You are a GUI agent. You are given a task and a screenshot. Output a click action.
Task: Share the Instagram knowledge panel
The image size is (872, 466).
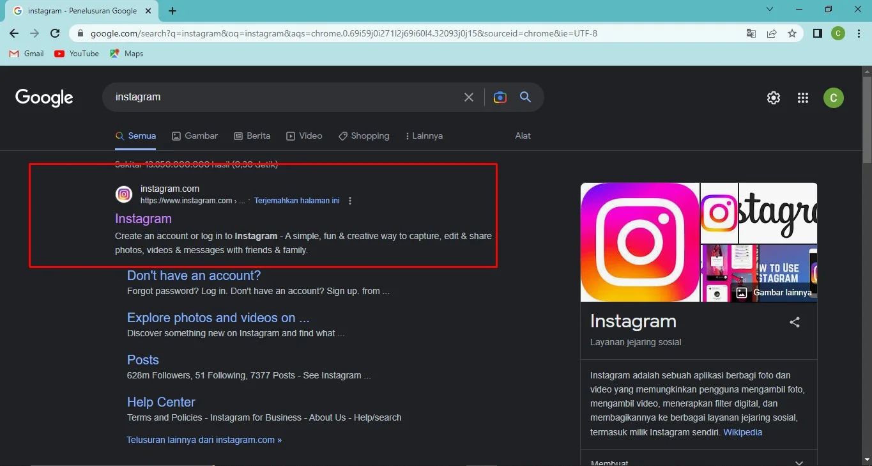[x=795, y=322]
